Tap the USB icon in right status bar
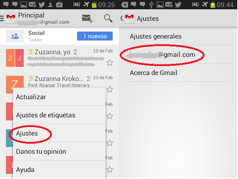 [x=151, y=5]
